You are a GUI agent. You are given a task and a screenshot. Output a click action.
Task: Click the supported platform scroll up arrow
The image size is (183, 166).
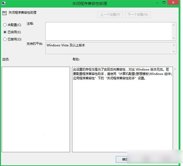coord(174,45)
